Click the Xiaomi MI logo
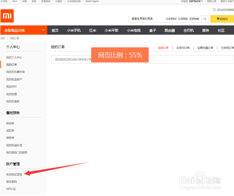The width and height of the screenshot is (234, 196). pos(7,16)
